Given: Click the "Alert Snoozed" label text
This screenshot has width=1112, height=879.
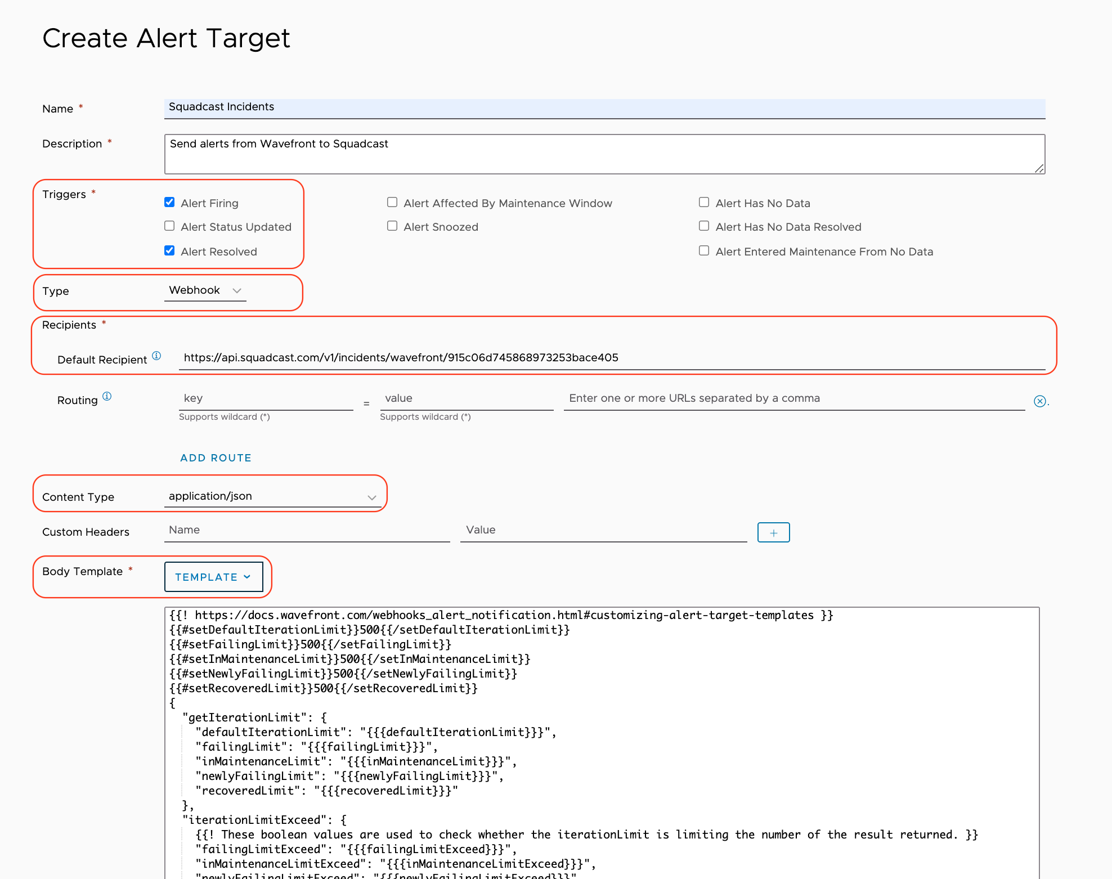Looking at the screenshot, I should coord(441,227).
